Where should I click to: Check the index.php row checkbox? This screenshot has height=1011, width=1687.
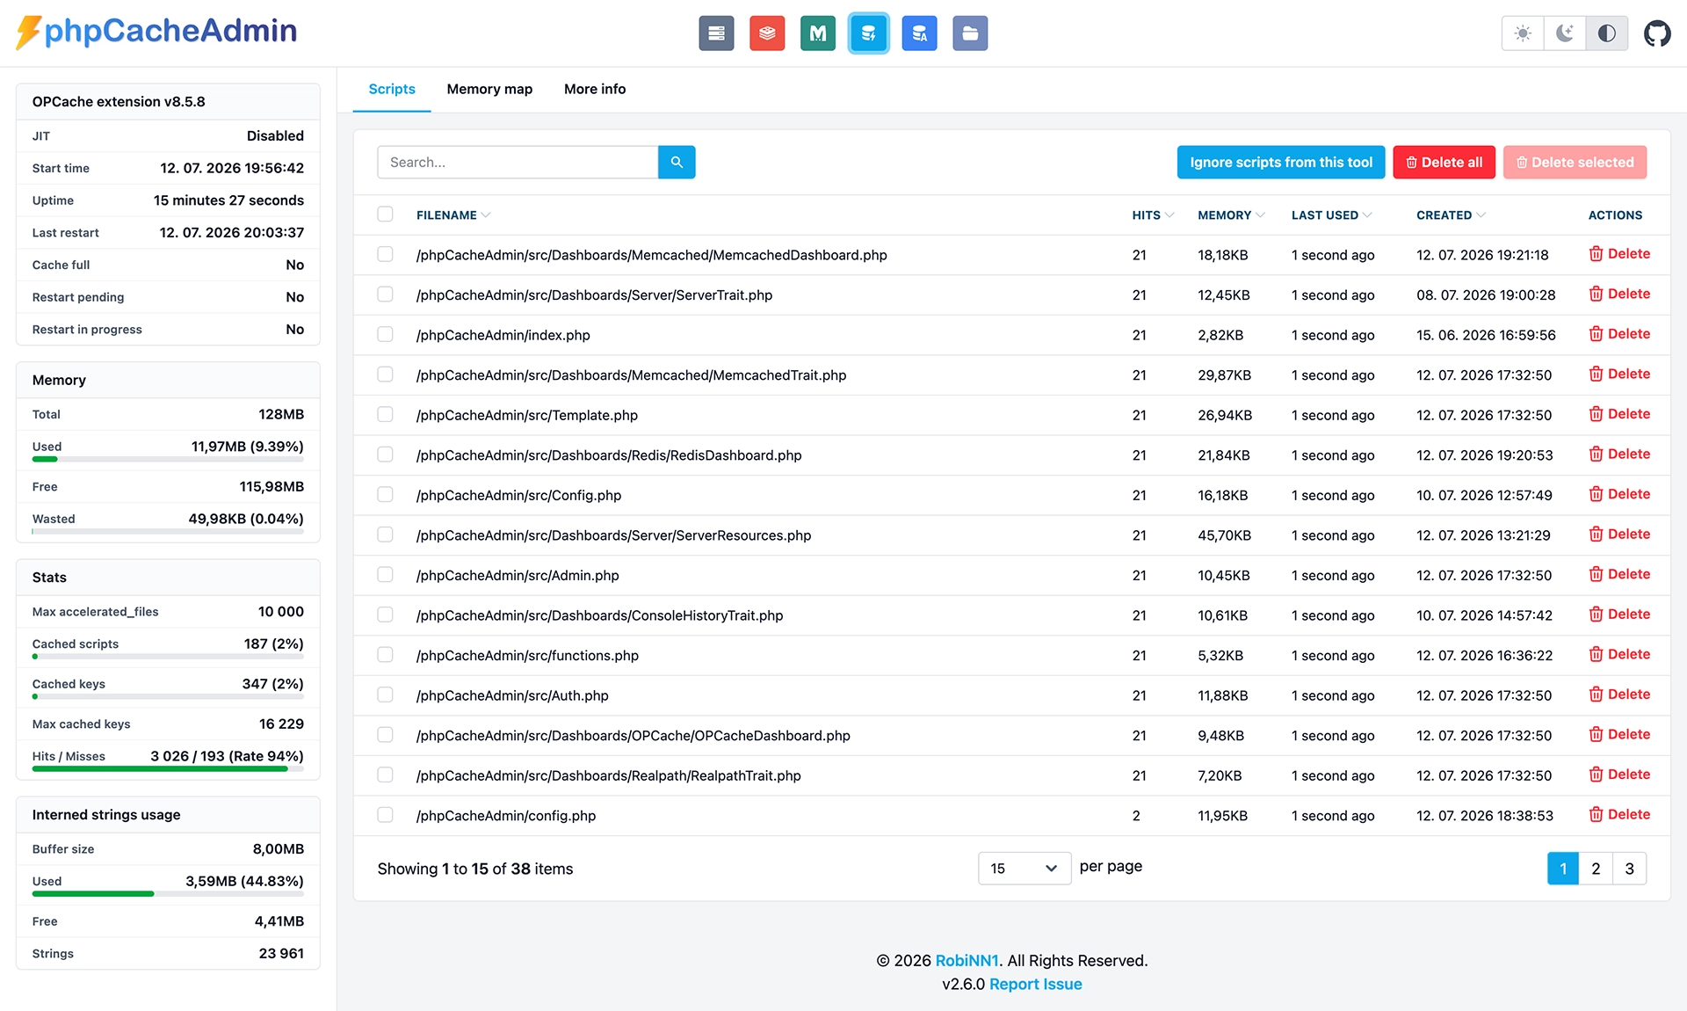[x=385, y=334]
